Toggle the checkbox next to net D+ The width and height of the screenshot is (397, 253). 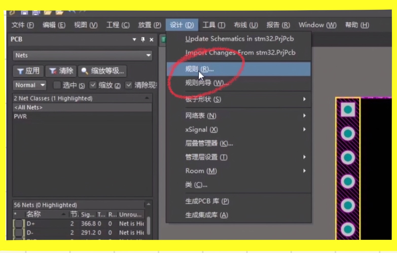click(x=19, y=224)
